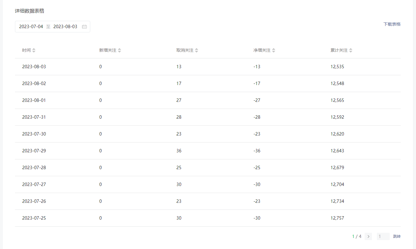
Task: Click the 累计关注 column header label
Action: tap(339, 50)
